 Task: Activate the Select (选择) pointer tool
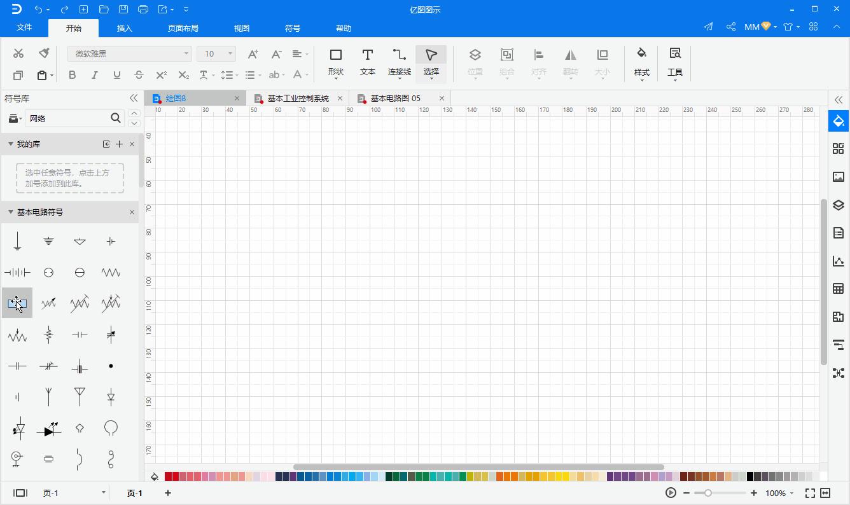click(431, 63)
